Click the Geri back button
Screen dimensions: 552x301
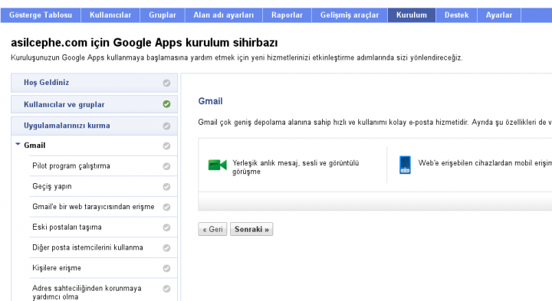click(x=212, y=229)
